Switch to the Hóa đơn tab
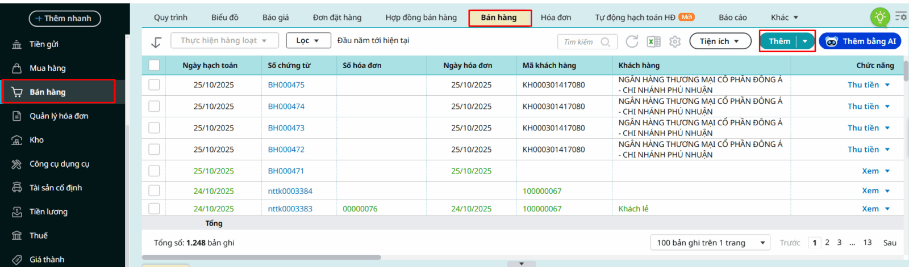909x267 pixels. (x=556, y=18)
